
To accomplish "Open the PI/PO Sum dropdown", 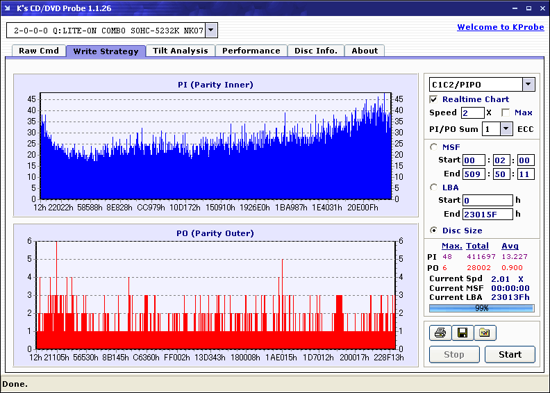I will click(506, 128).
